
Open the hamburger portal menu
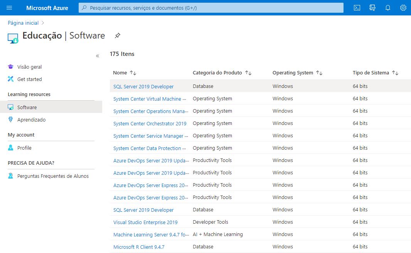9,8
